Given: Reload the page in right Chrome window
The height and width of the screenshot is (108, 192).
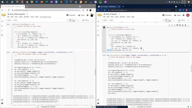Looking at the screenshot, I should 105,10.
